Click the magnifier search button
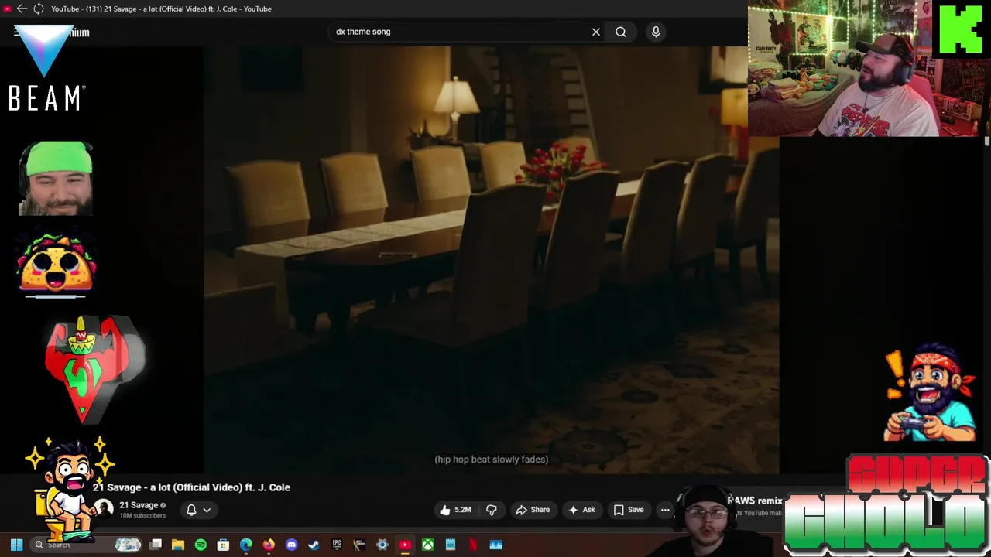991x557 pixels. pos(621,32)
